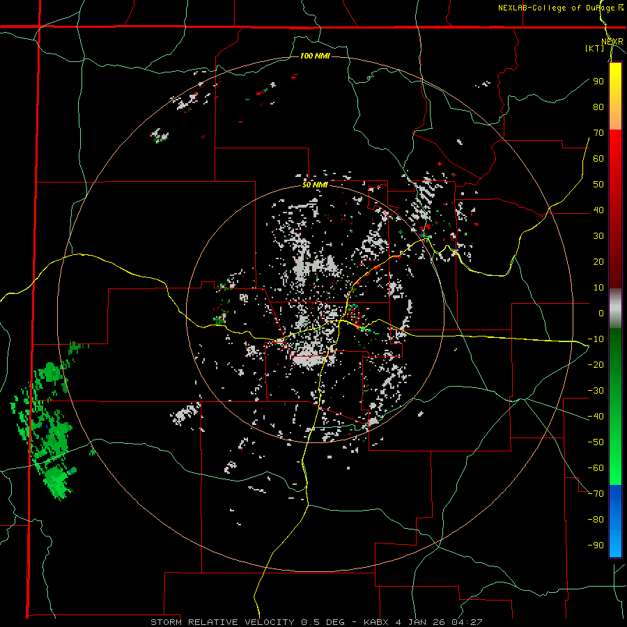Click the 100 NMI range ring label

(315, 56)
